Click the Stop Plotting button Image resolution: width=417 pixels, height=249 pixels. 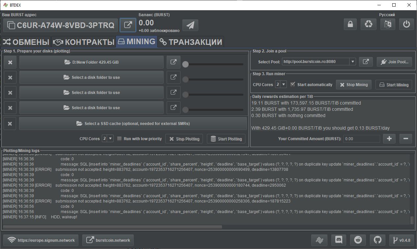pyautogui.click(x=184, y=139)
